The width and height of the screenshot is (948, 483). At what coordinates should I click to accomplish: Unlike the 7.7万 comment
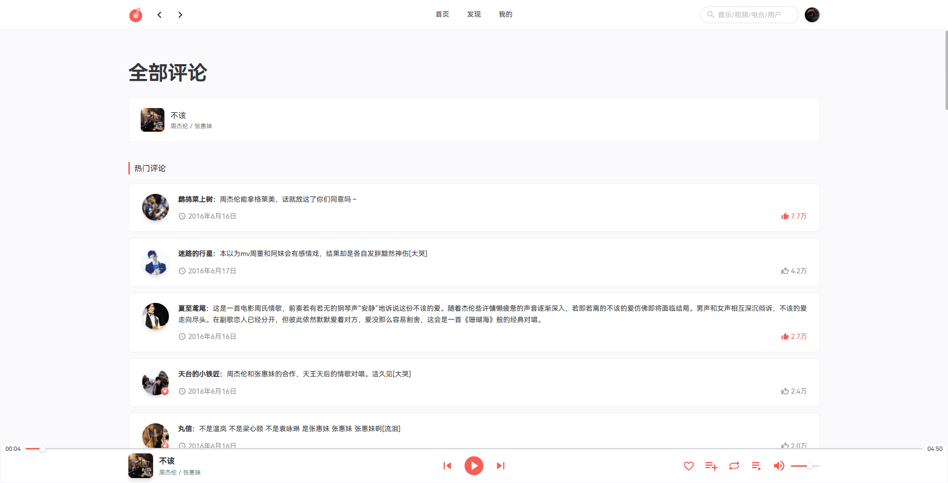tap(794, 216)
